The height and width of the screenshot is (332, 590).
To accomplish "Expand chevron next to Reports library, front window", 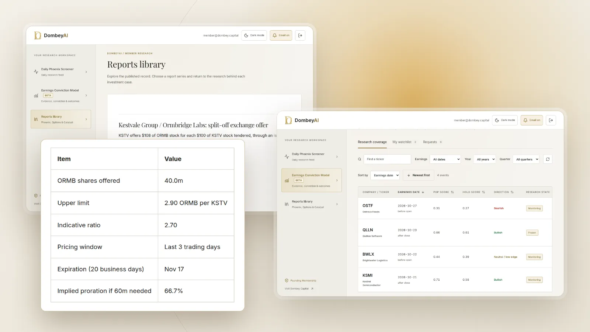I will (x=337, y=204).
